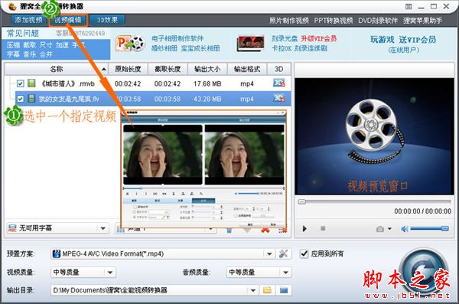Click the 17.68 MB output size cell
The width and height of the screenshot is (459, 304).
point(207,83)
